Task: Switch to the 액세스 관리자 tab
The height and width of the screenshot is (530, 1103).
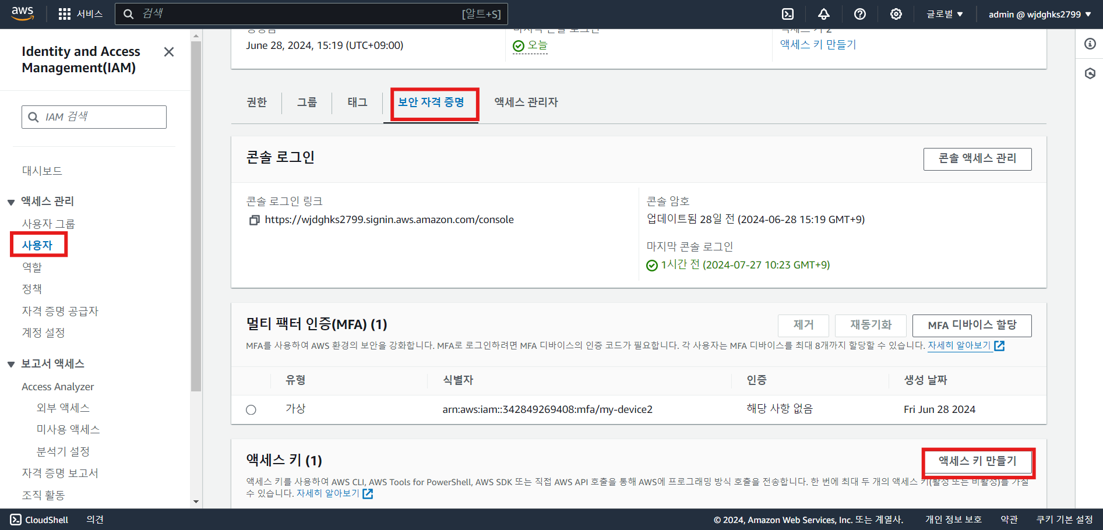Action: click(x=526, y=103)
